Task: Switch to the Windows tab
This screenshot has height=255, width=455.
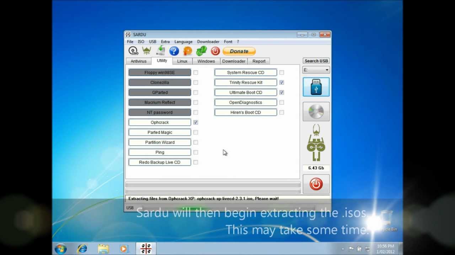Action: coord(206,61)
